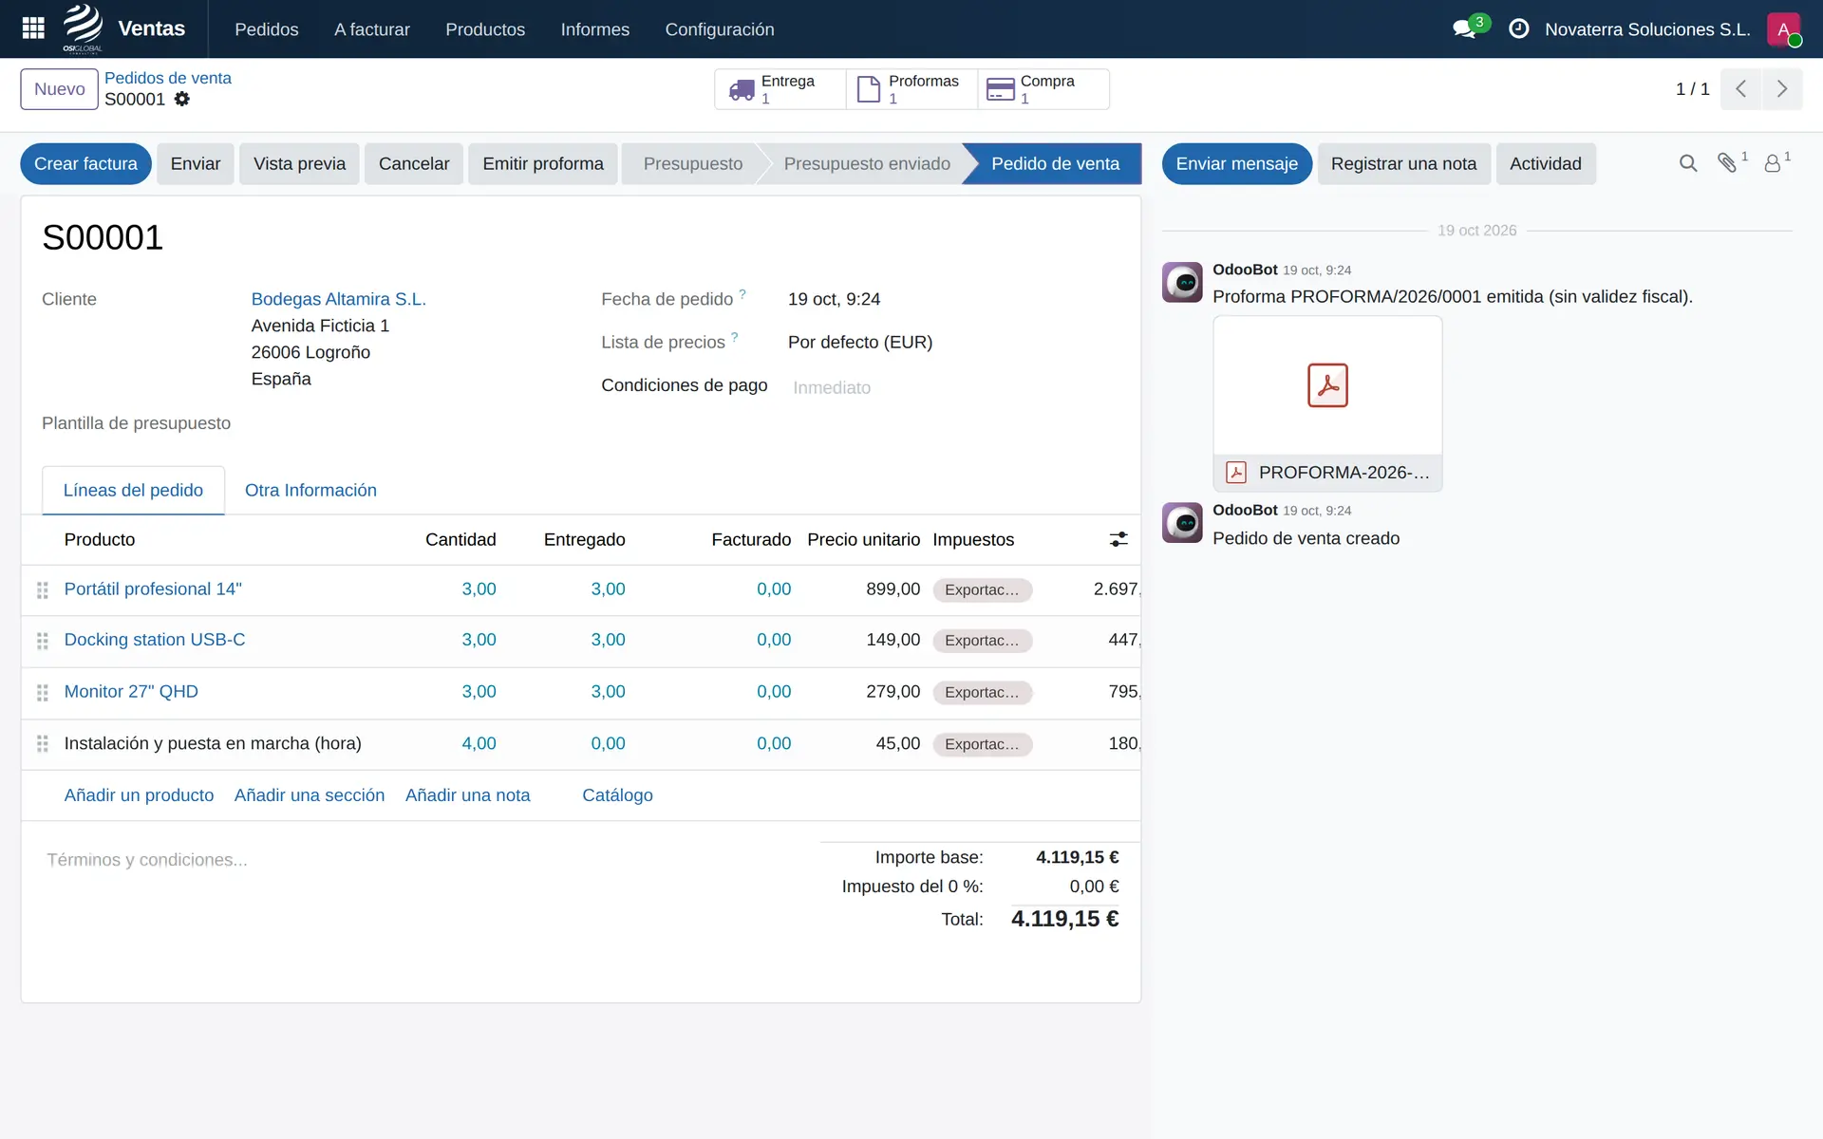Click the Nuevo button
Viewport: 1823px width, 1139px height.
[x=59, y=89]
